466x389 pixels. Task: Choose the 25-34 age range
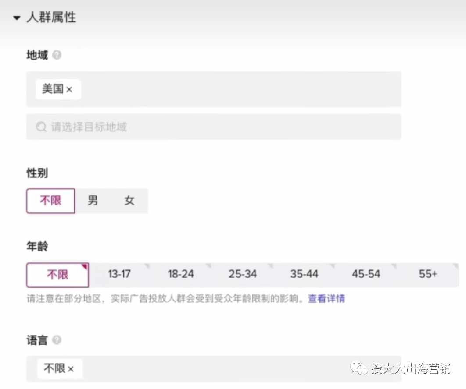point(243,274)
